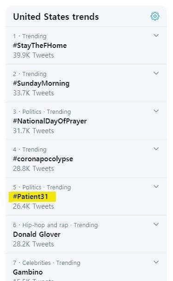Expand chevron beside Gambino trend
Viewport: 173px width, 281px height.
156,262
